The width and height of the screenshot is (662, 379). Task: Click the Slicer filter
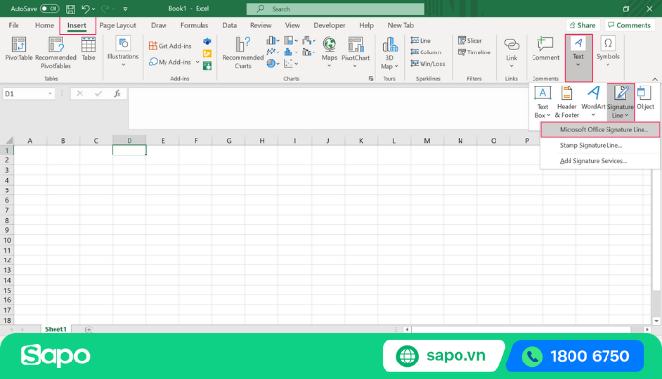[x=469, y=41]
